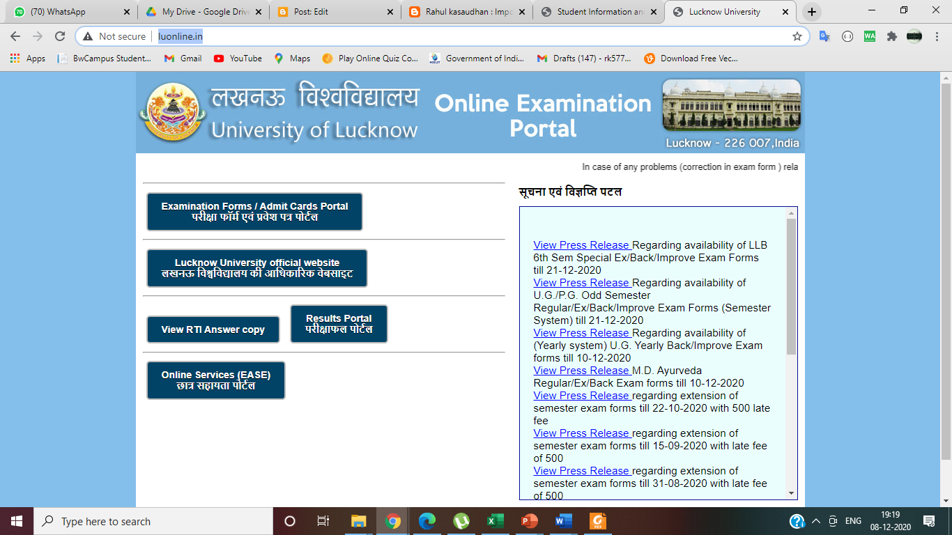This screenshot has height=535, width=952.
Task: Open File Explorer from taskbar
Action: coord(358,521)
